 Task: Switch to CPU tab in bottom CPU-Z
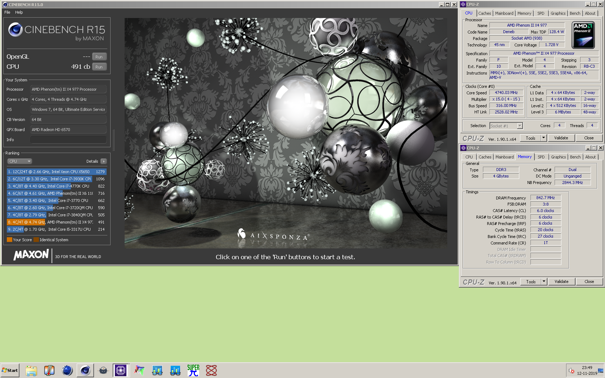point(469,157)
